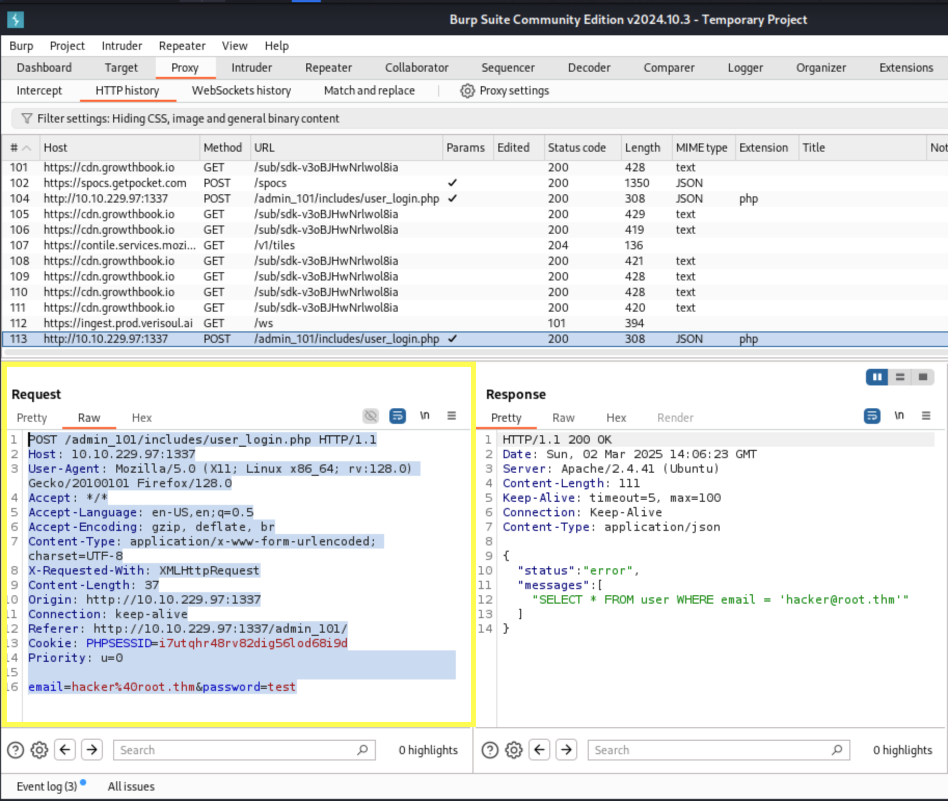Pause live capture using the pause icon
Viewport: 948px width, 801px height.
[x=876, y=377]
